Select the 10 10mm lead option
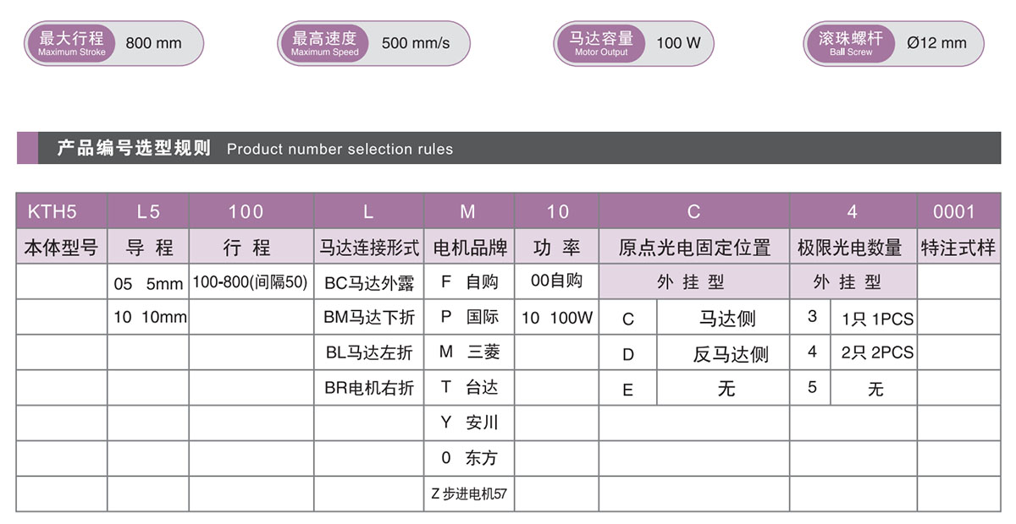 147,318
